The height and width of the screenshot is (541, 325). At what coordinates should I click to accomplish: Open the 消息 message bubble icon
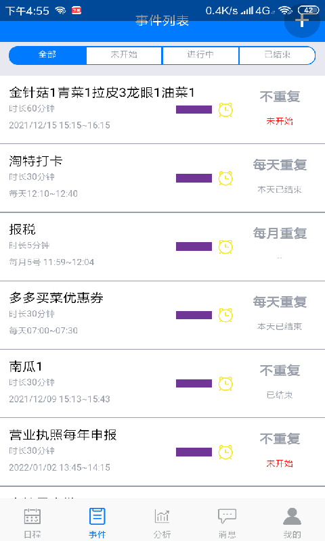(x=227, y=517)
